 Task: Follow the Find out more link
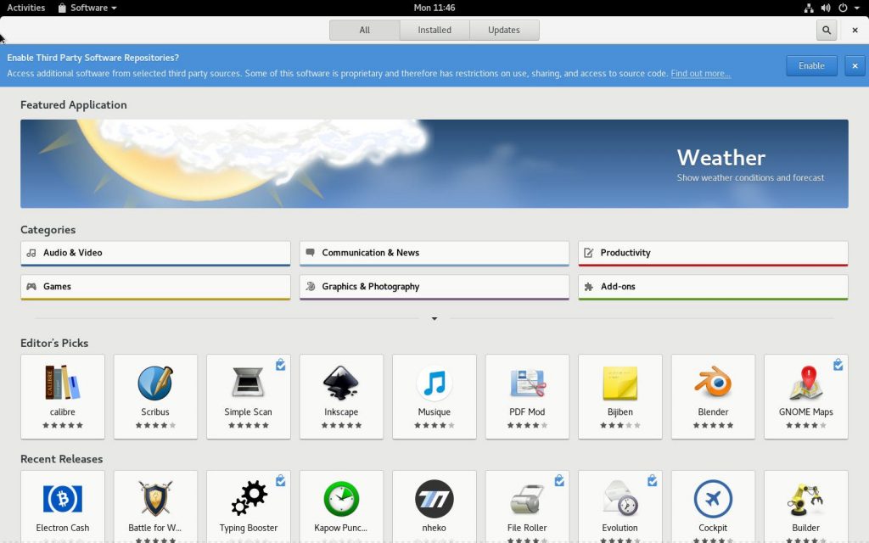700,74
